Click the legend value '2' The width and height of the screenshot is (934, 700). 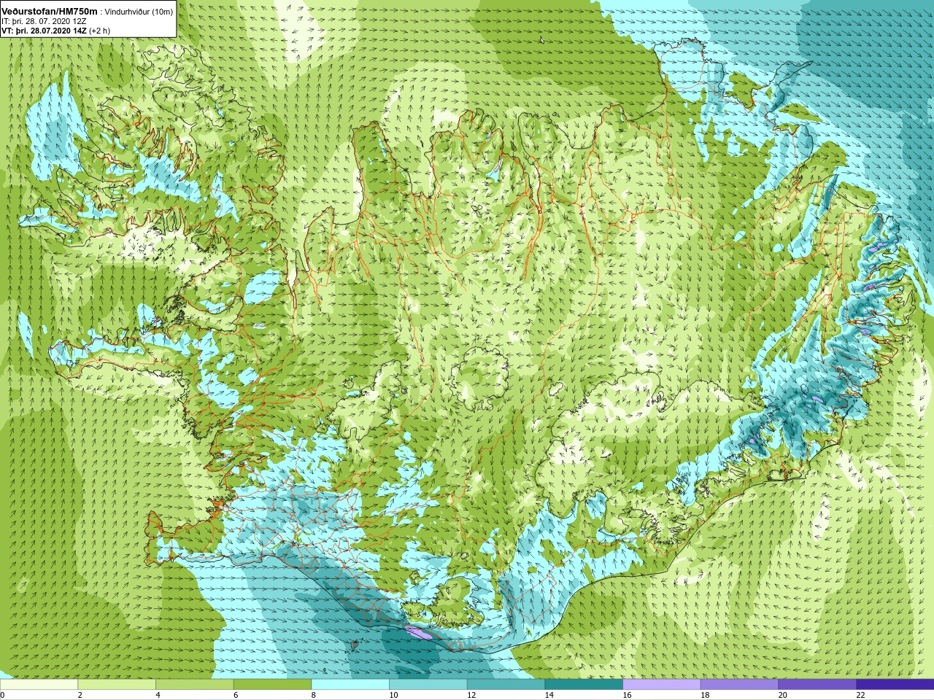point(80,695)
